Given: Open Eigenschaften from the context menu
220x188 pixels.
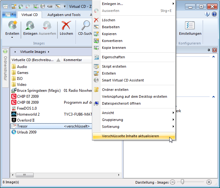Looking at the screenshot, I should pos(134,57).
